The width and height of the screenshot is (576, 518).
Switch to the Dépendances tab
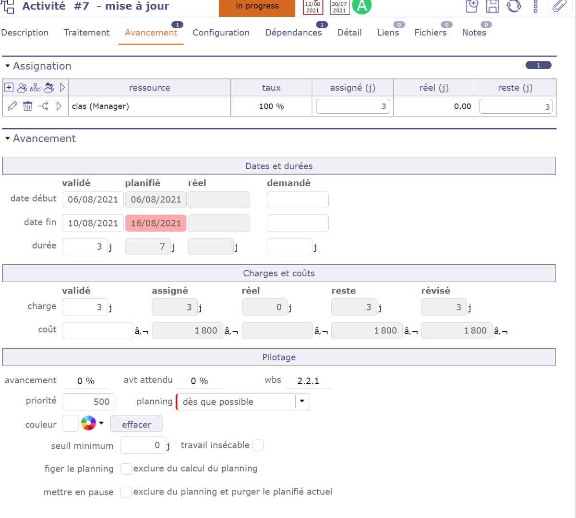pos(293,33)
